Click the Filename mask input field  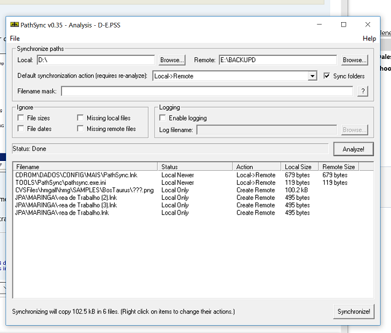tap(207, 92)
